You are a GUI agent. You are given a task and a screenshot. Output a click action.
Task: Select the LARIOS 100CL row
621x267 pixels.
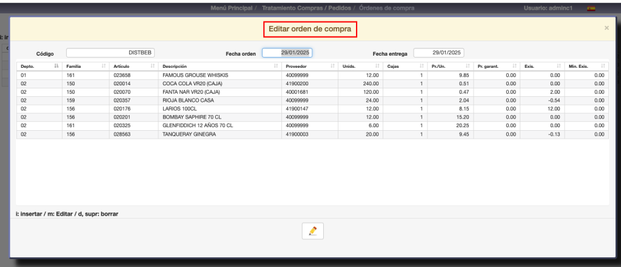pos(312,109)
